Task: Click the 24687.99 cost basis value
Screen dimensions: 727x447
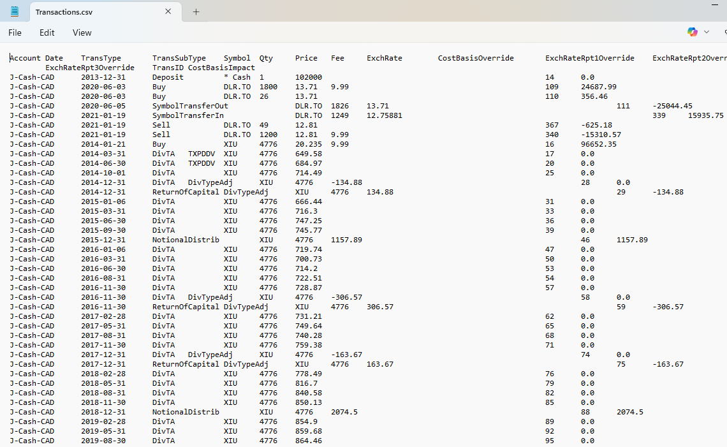Action: click(x=599, y=87)
